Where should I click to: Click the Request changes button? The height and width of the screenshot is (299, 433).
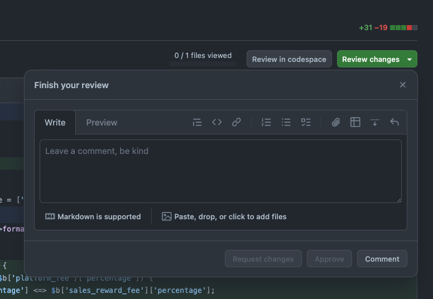click(x=263, y=259)
